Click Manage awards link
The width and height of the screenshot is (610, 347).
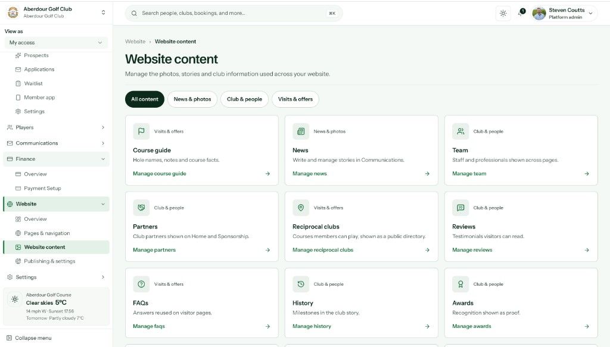tap(472, 326)
